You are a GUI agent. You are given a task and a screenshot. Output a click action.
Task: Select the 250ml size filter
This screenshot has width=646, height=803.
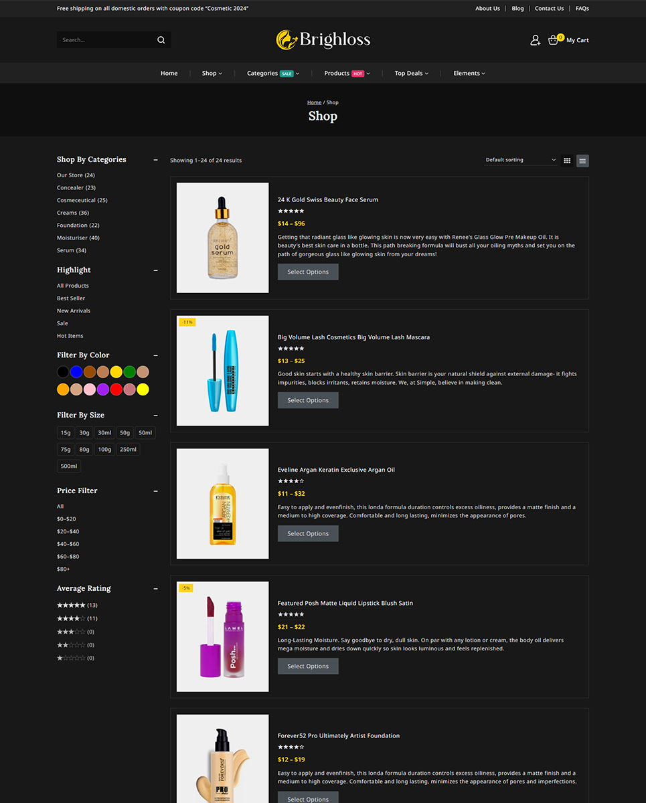128,450
